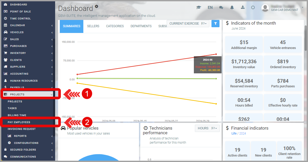
Task: Switch language using EN button
Action: point(210,8)
